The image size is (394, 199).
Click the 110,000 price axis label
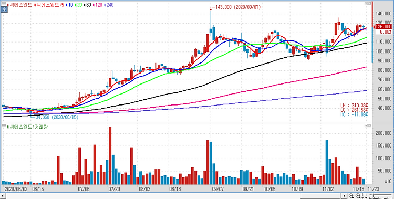383,42
